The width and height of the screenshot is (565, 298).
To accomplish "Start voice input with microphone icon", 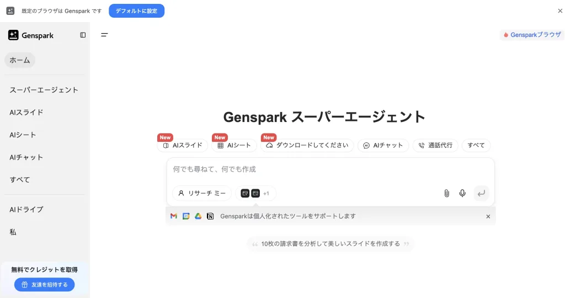I will pyautogui.click(x=462, y=193).
